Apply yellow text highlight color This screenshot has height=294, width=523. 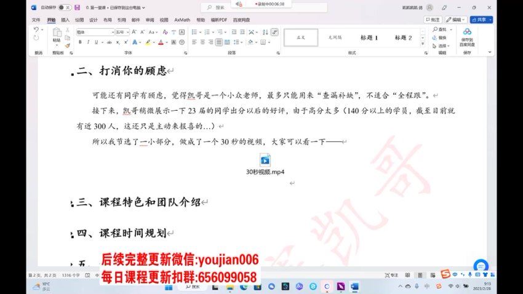point(148,42)
